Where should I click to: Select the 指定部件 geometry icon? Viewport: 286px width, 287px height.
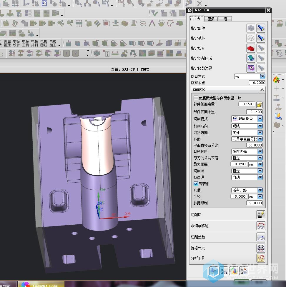point(251,28)
